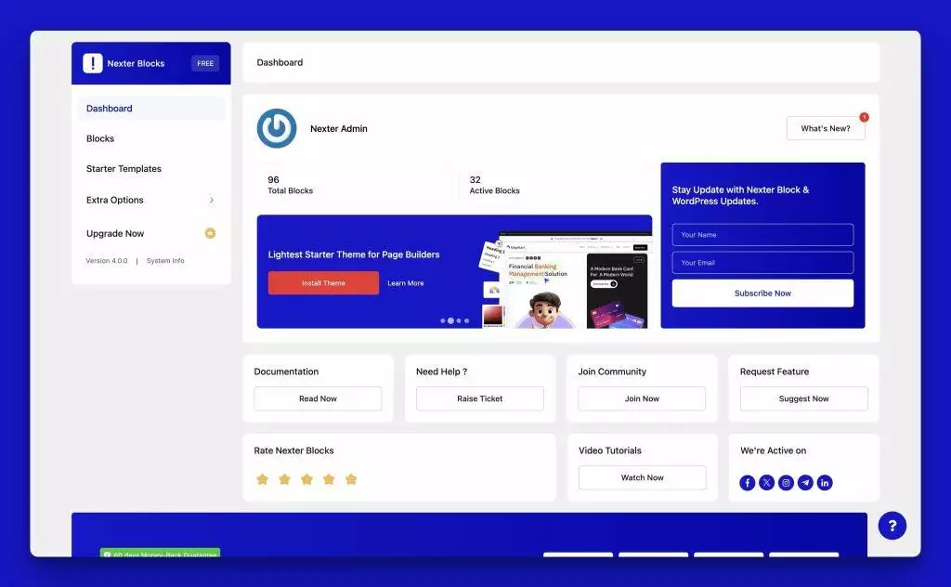This screenshot has height=587, width=951.
Task: Open the Facebook social icon
Action: tap(748, 482)
